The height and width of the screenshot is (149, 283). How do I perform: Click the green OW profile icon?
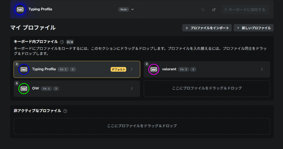(24, 89)
